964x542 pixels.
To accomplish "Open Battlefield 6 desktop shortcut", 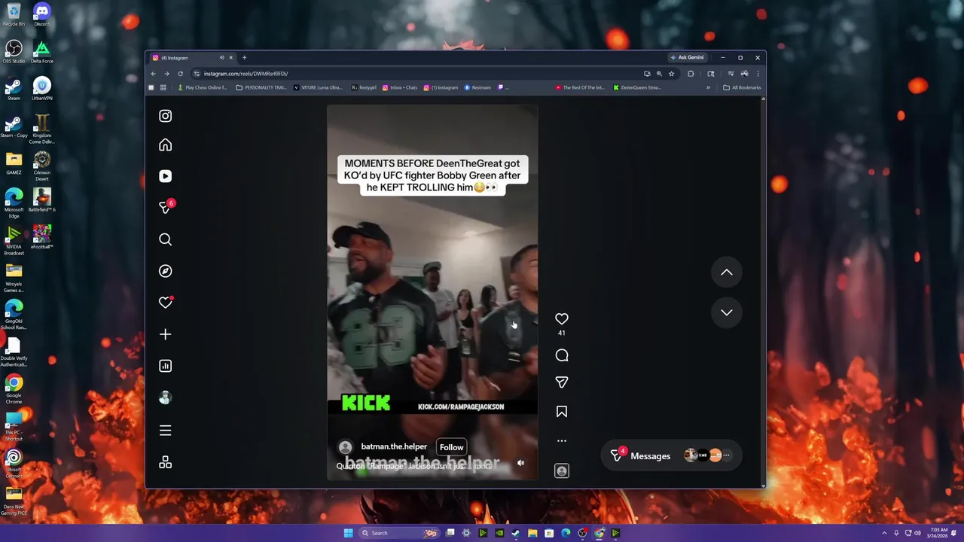I will 41,199.
